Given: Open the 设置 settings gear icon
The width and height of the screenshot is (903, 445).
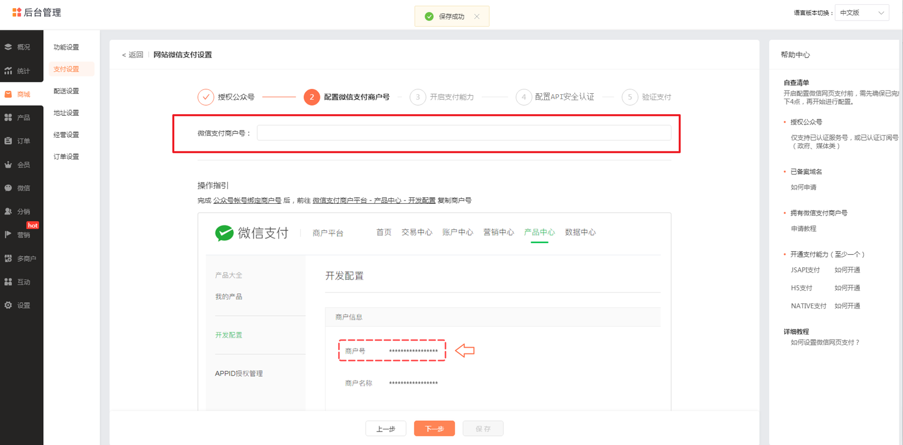Looking at the screenshot, I should click(x=8, y=305).
